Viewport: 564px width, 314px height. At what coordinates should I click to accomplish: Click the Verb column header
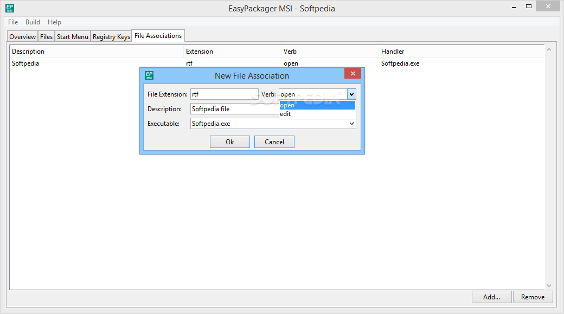[330, 52]
